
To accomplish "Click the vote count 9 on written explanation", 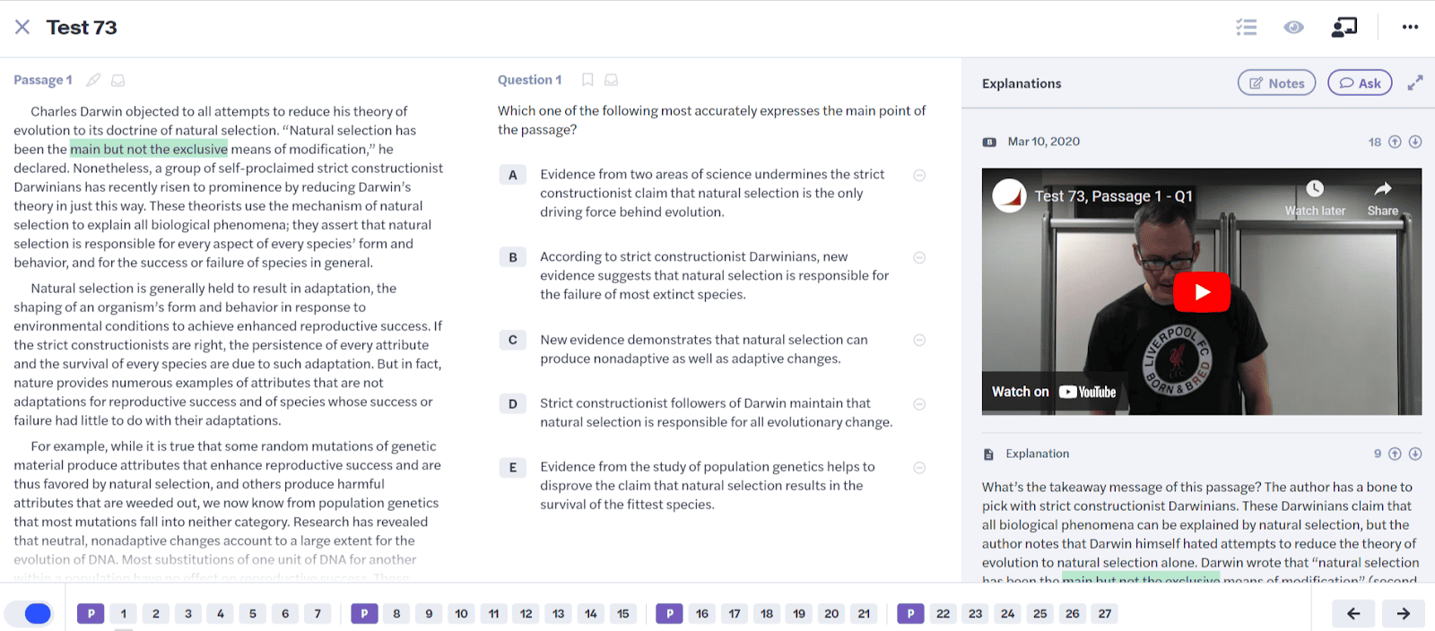I will (x=1378, y=454).
